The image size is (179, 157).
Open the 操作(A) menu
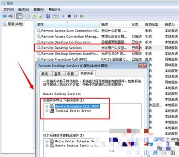point(23,10)
